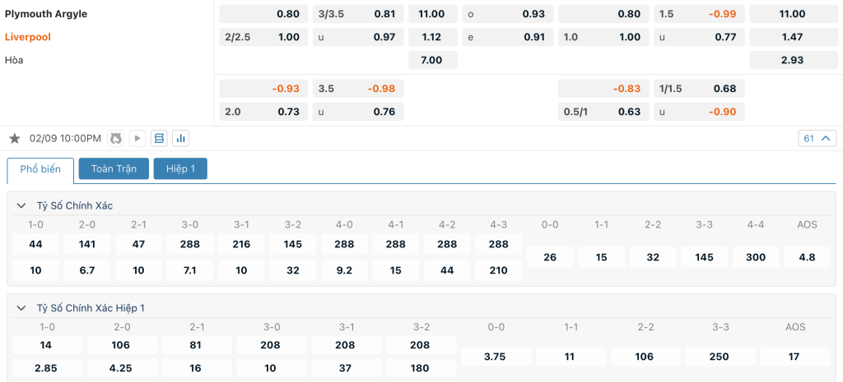Choose 0-0 correct score odds 26
843x382 pixels.
pyautogui.click(x=549, y=257)
